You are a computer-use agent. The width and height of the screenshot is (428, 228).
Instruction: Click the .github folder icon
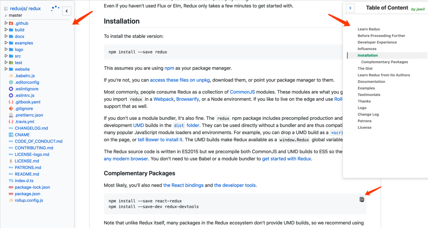[x=11, y=23]
